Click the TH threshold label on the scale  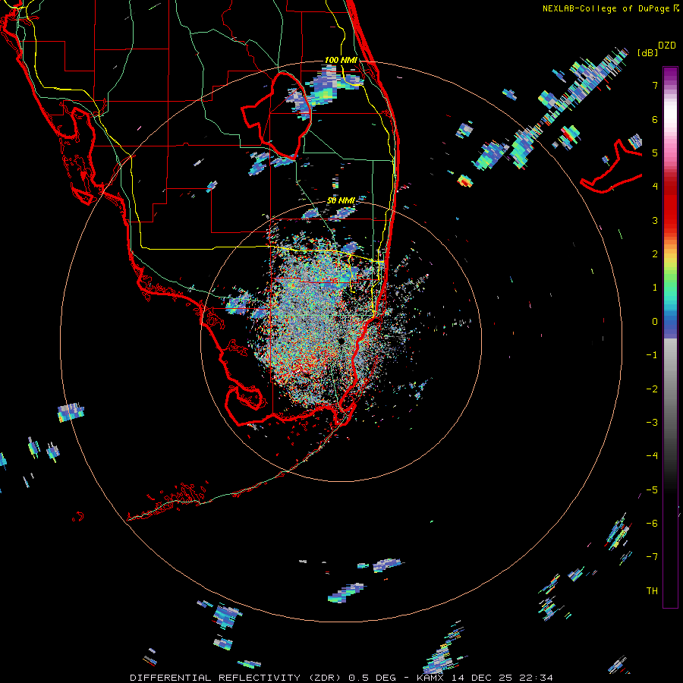tap(652, 590)
